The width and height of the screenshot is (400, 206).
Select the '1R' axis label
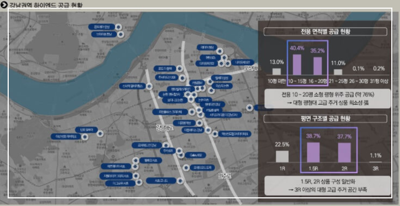pyautogui.click(x=282, y=168)
